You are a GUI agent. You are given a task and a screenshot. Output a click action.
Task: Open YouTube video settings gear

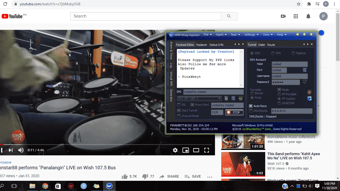point(175,150)
